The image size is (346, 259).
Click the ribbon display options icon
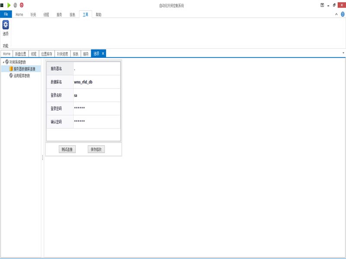[322, 5]
